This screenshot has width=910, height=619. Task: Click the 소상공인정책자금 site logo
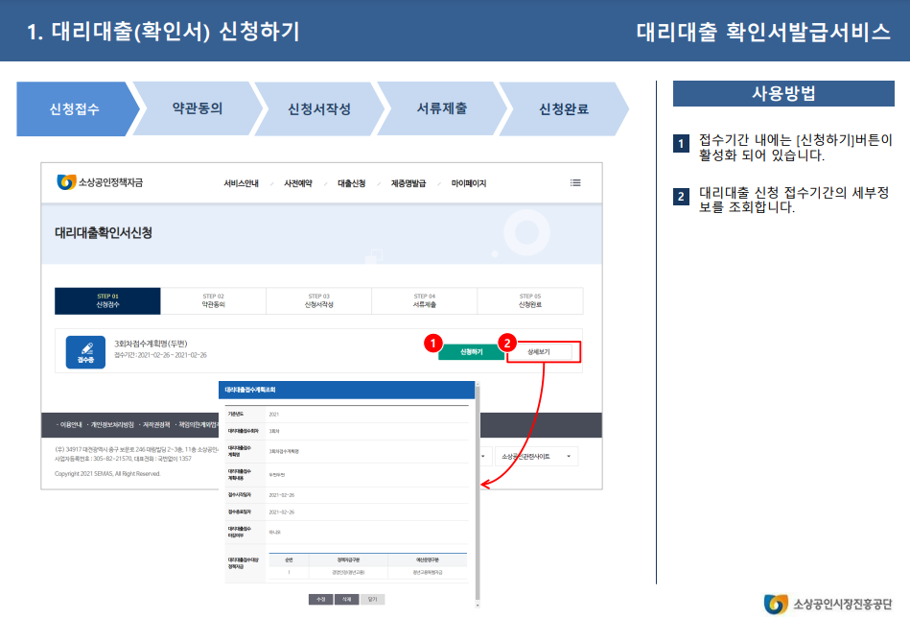100,182
